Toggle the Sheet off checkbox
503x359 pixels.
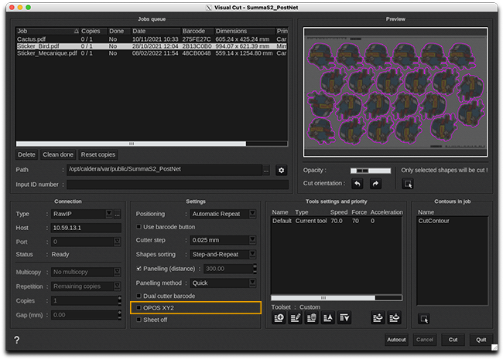click(139, 320)
